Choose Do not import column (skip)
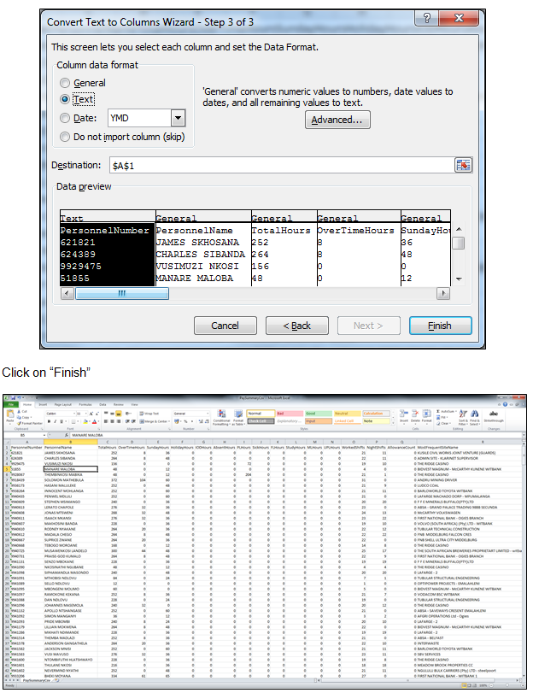This screenshot has width=533, height=693. coord(65,137)
